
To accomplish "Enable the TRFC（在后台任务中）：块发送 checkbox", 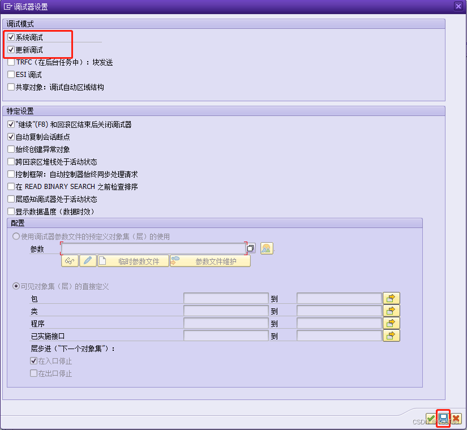I will coord(10,62).
